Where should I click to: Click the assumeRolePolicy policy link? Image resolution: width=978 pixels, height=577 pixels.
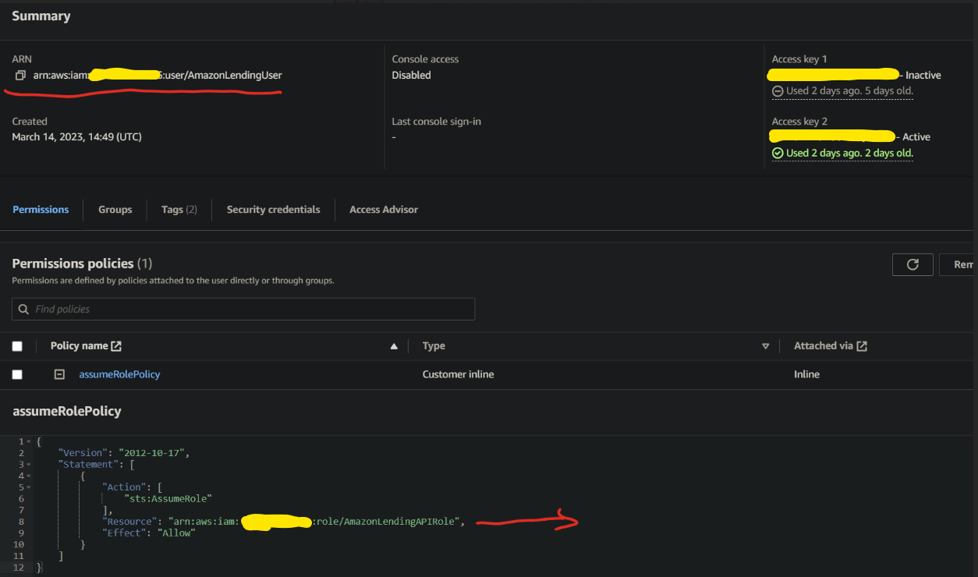point(119,374)
